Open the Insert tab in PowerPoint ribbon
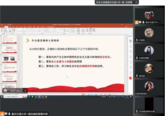165x116 pixels. (x=13, y=27)
